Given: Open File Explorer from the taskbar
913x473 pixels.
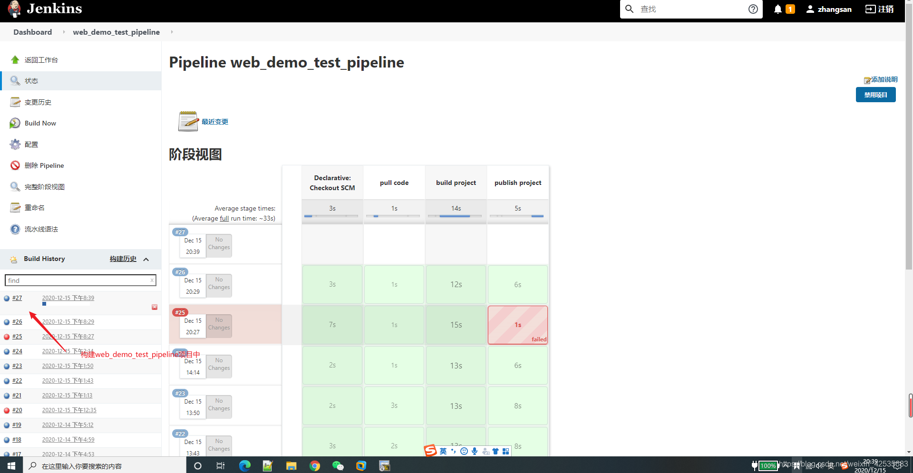Looking at the screenshot, I should (x=291, y=466).
